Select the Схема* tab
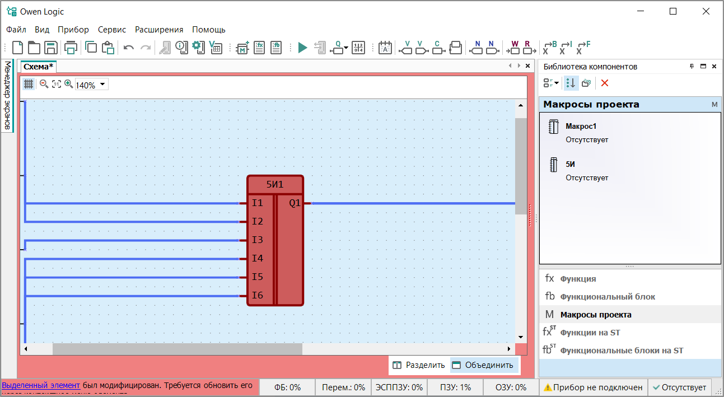 pos(39,67)
